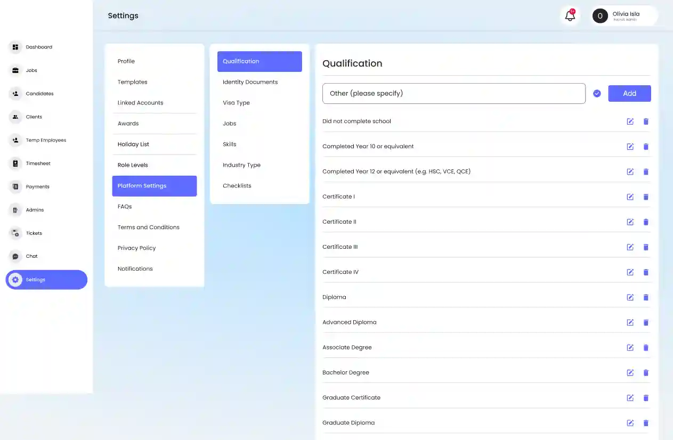Toggle the checkmark next to input field
Screen dimensions: 673x440
[x=597, y=93]
